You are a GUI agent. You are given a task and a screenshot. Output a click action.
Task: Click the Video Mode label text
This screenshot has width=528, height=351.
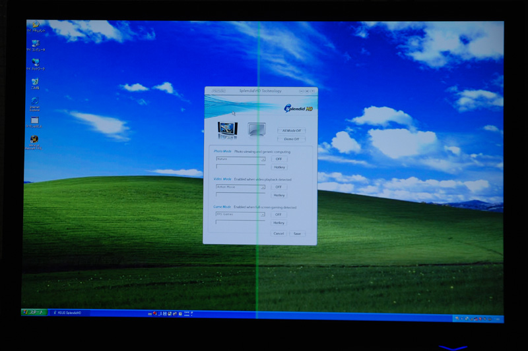(x=222, y=179)
